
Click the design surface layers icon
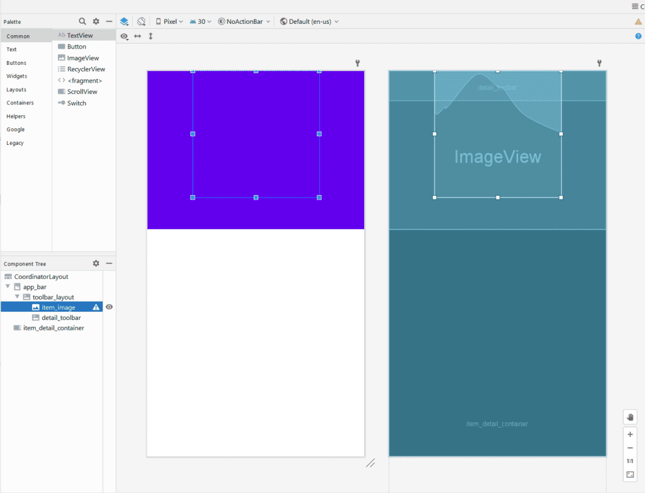(x=124, y=21)
